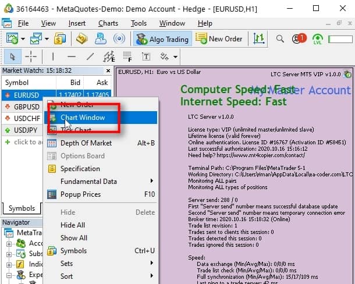The height and width of the screenshot is (284, 355).
Task: Open the VPS cloud hosting icon
Action: pyautogui.click(x=101, y=39)
